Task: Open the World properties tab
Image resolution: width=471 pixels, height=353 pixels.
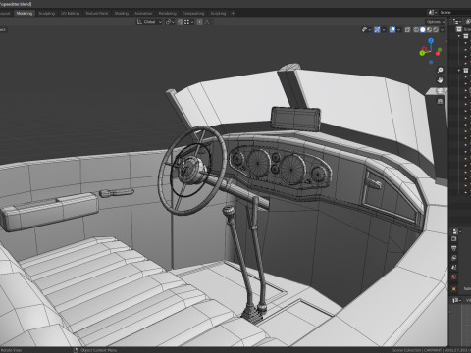Action: coord(454,277)
